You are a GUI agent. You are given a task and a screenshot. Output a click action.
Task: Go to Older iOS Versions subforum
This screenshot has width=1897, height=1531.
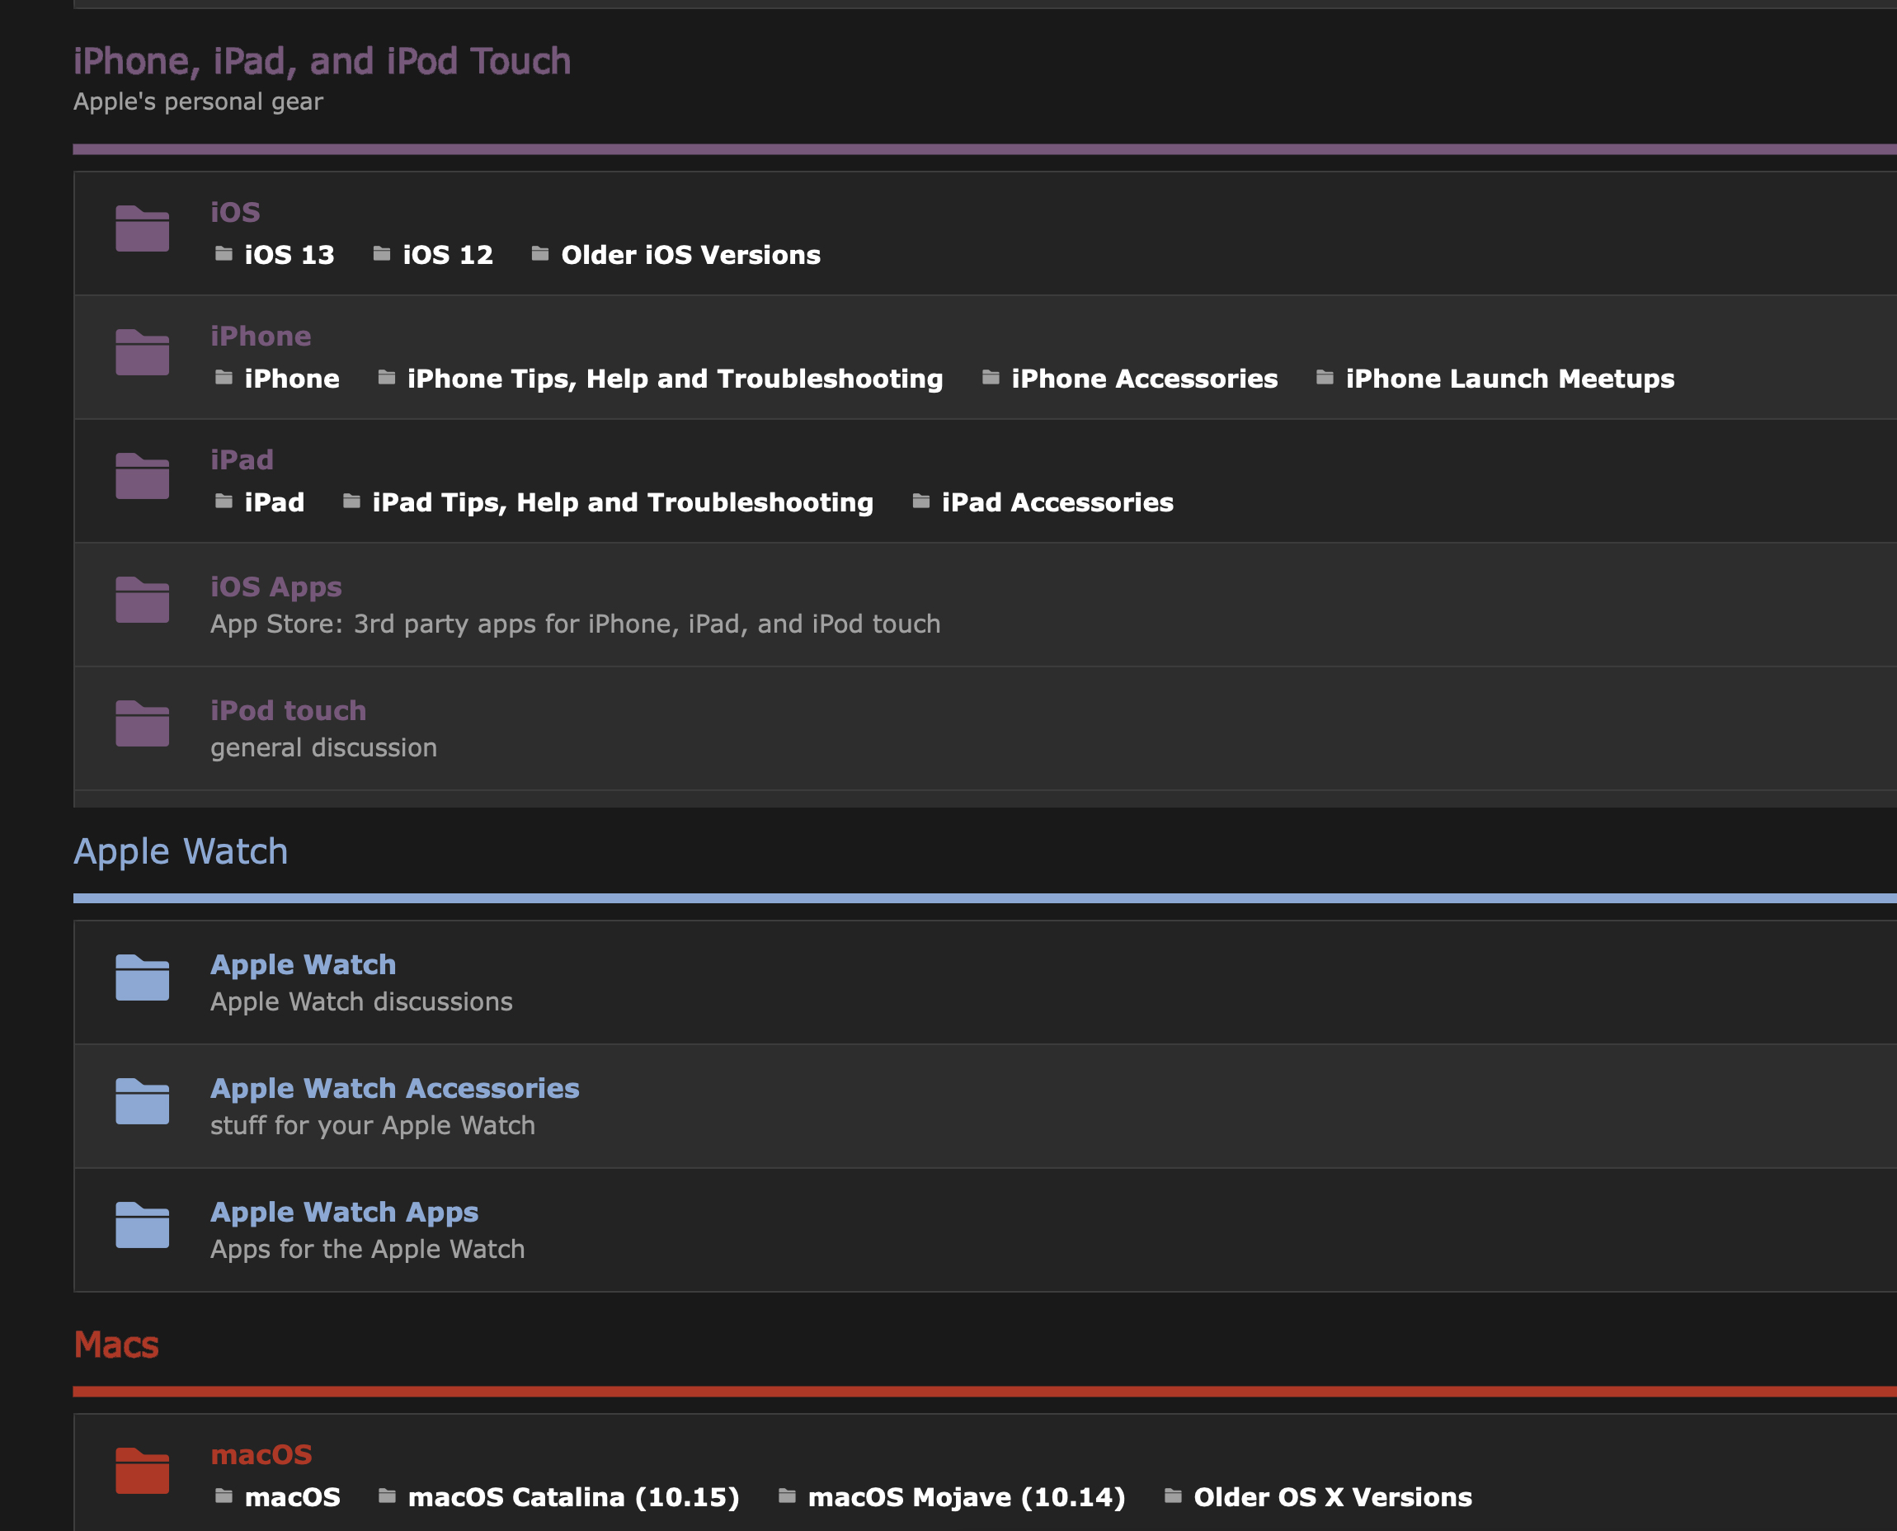[x=690, y=255]
